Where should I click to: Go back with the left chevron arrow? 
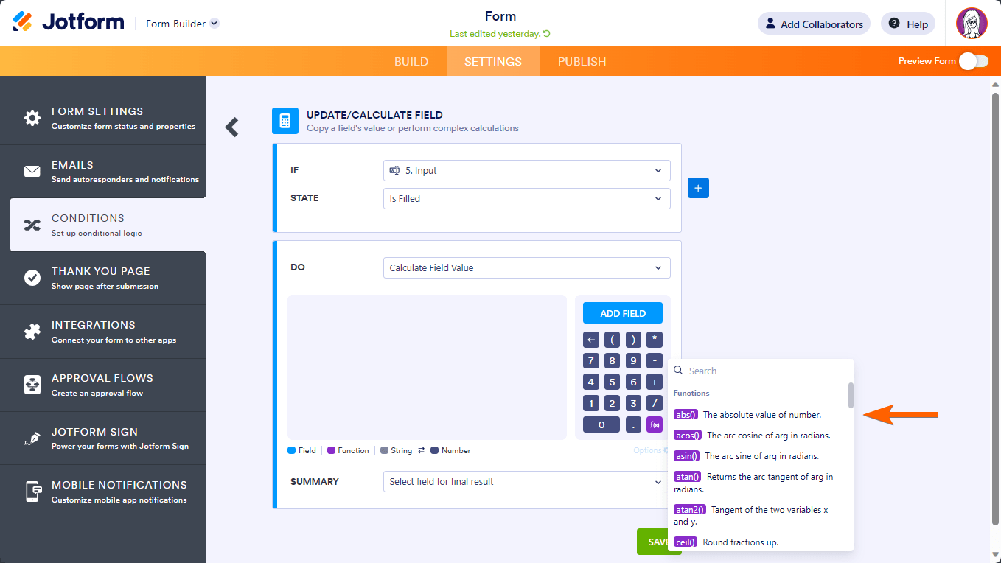coord(232,127)
